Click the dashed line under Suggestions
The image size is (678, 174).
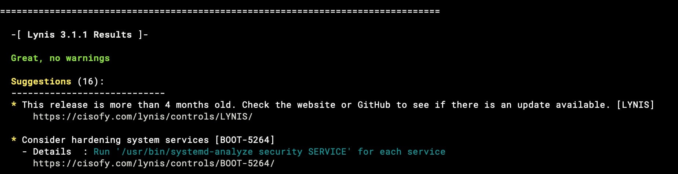pyautogui.click(x=88, y=94)
